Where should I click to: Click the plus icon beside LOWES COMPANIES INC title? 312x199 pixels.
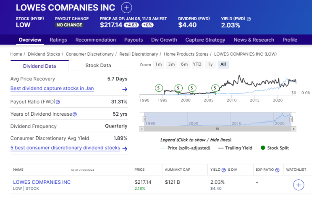[x=126, y=8]
